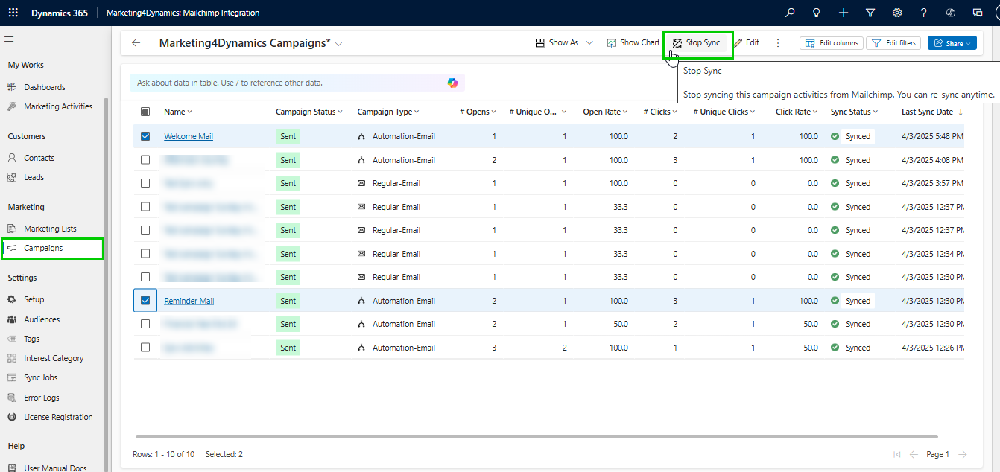Go to the first page arrow
Image resolution: width=1000 pixels, height=472 pixels.
tap(896, 454)
